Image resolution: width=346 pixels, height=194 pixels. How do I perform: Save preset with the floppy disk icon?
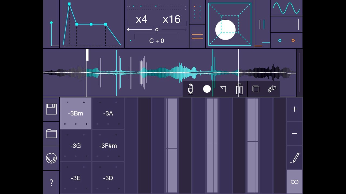click(x=51, y=109)
